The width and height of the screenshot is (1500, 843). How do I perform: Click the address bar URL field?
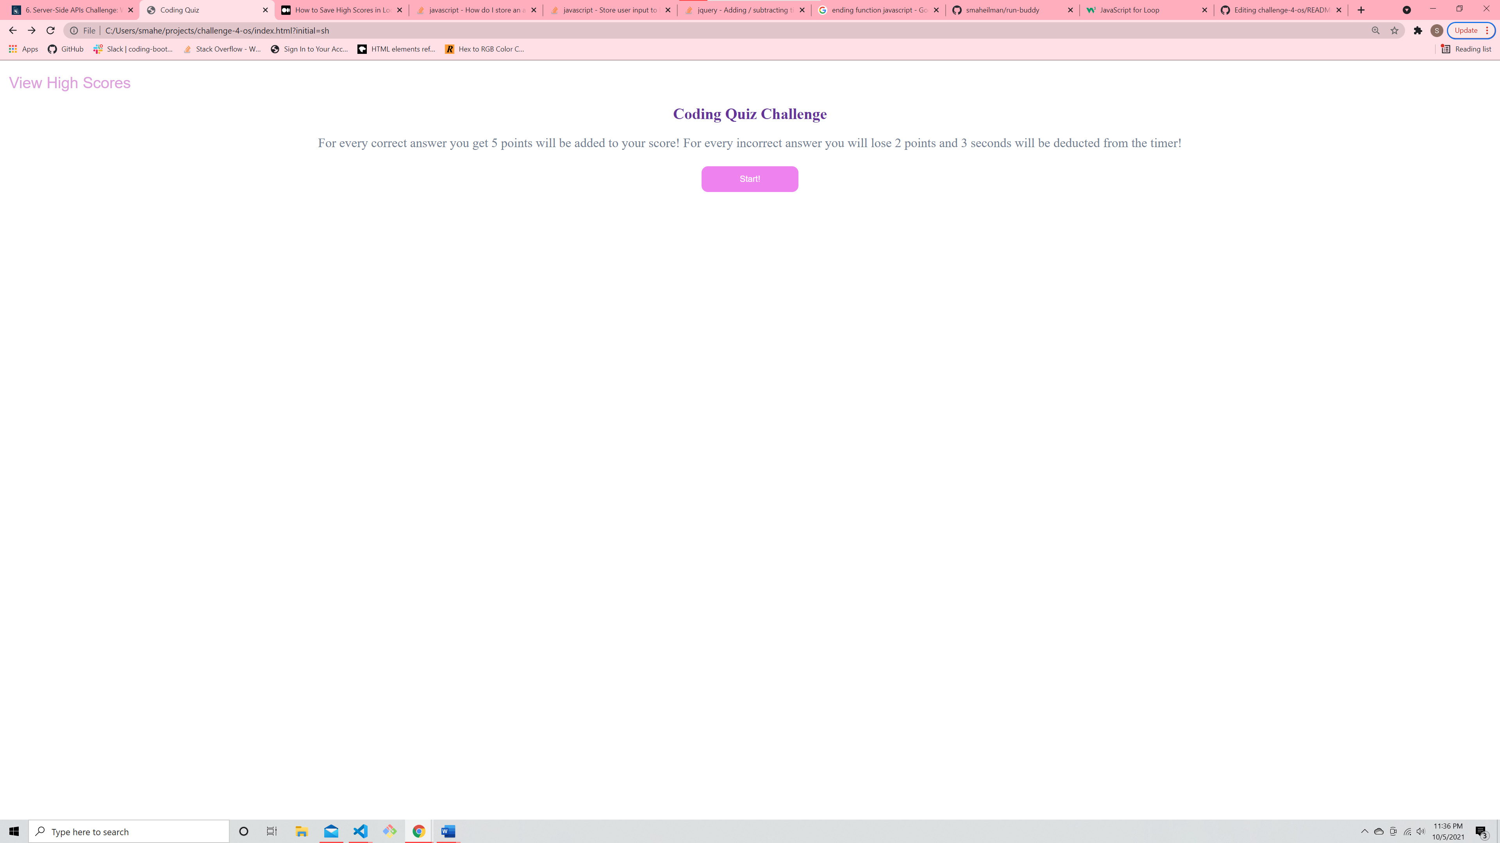coord(734,30)
